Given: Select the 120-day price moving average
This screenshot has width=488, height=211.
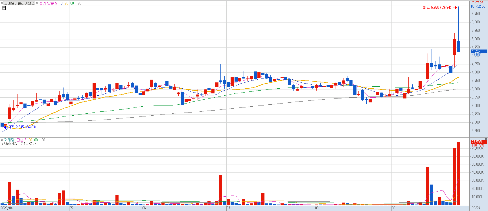Looking at the screenshot, I should pyautogui.click(x=78, y=3).
